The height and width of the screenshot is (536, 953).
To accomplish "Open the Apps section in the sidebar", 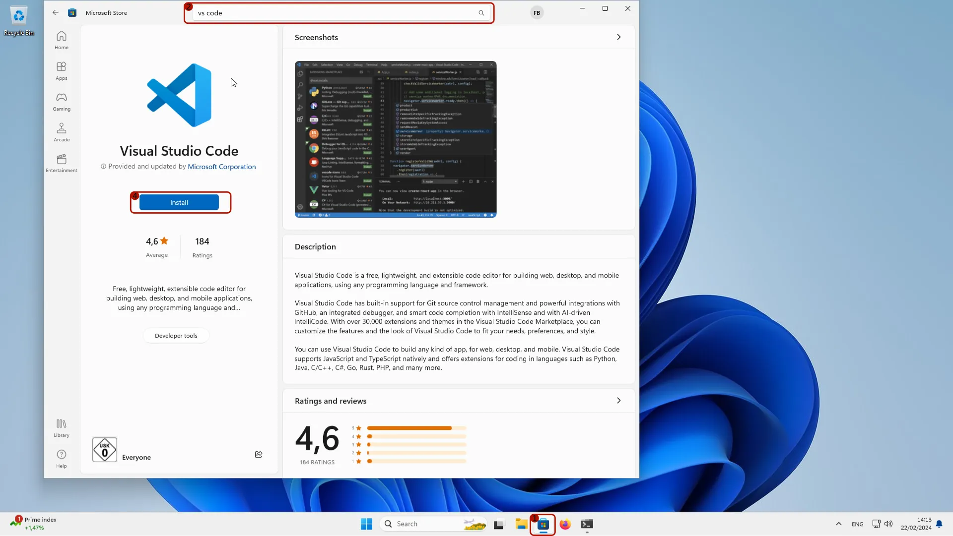I will (61, 70).
